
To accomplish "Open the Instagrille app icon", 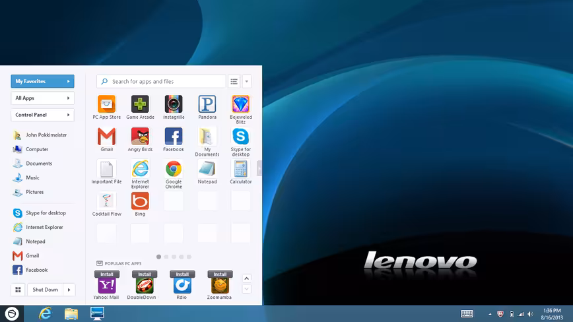I will 174,104.
